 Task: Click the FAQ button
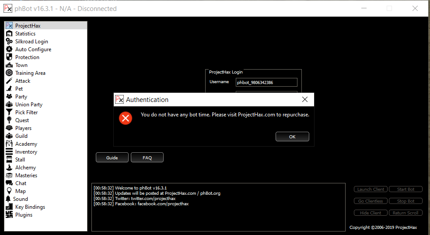(147, 158)
